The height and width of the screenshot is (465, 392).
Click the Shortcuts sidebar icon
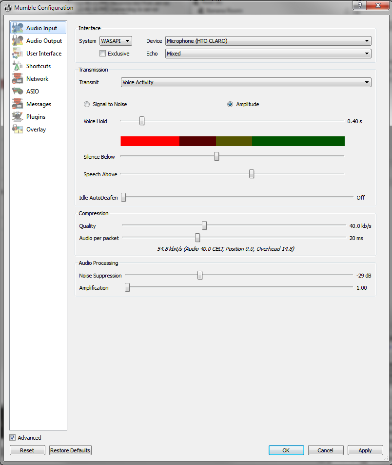tap(18, 66)
